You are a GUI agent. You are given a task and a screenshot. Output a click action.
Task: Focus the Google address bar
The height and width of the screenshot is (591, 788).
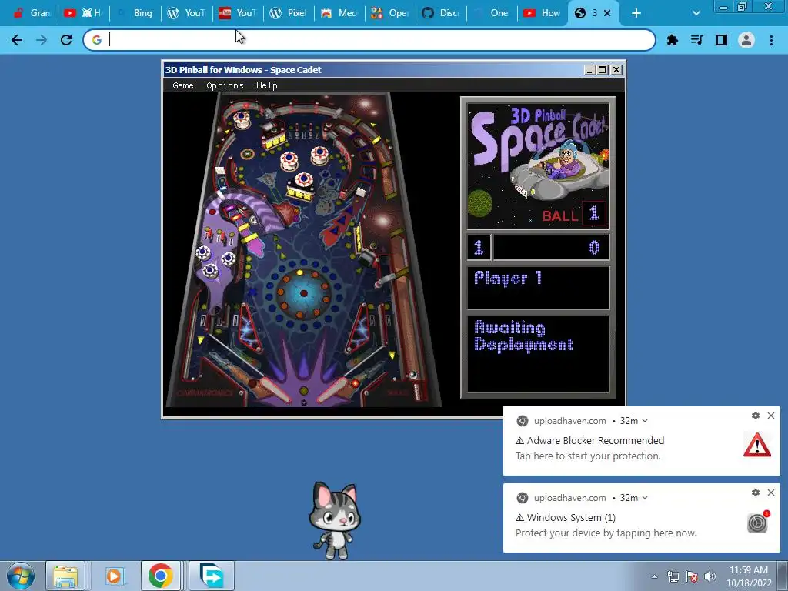click(x=369, y=40)
